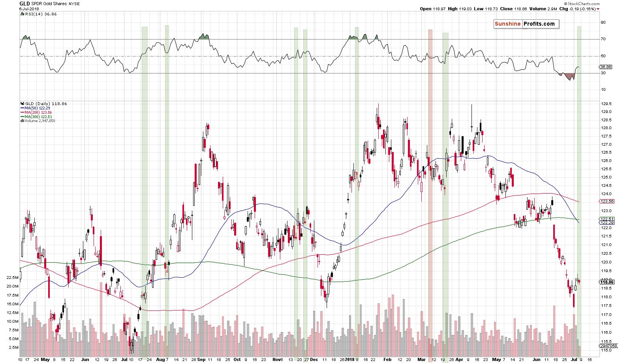
Task: Click the 6-Jul-2018 date label
Action: (28, 9)
